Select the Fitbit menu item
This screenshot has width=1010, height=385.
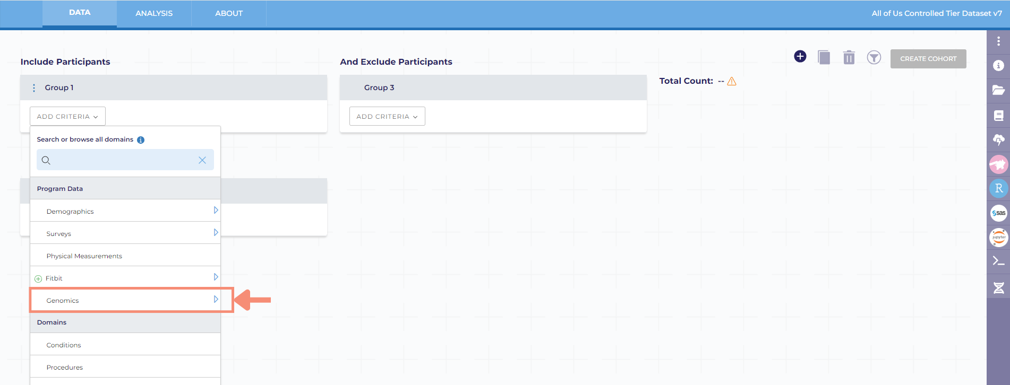(x=125, y=278)
